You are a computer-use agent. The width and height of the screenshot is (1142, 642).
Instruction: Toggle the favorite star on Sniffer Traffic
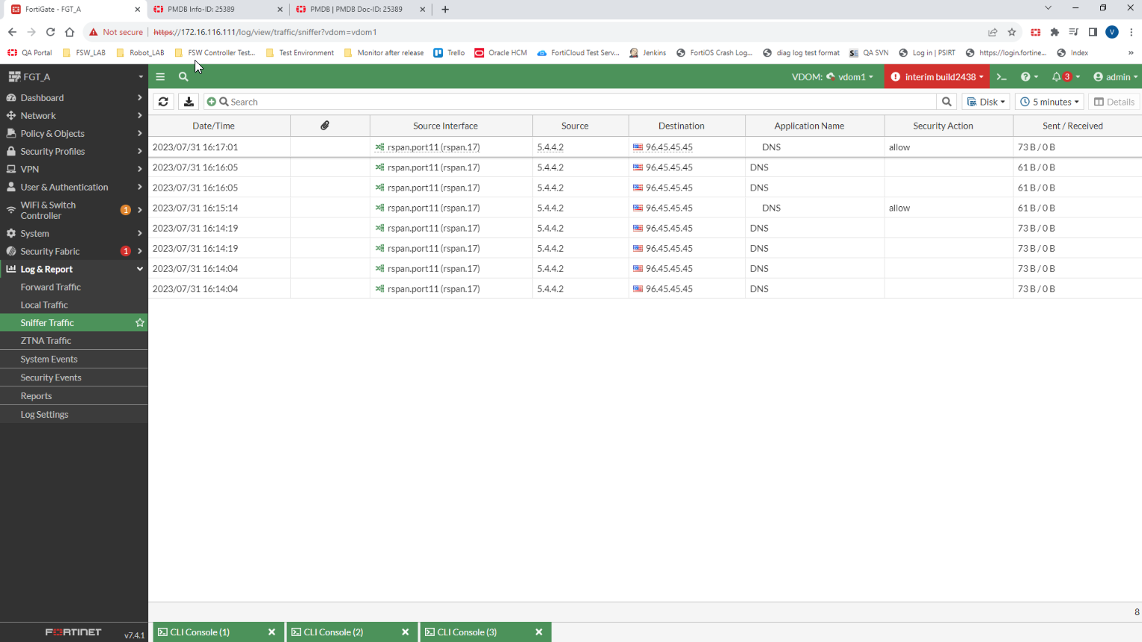pos(139,322)
